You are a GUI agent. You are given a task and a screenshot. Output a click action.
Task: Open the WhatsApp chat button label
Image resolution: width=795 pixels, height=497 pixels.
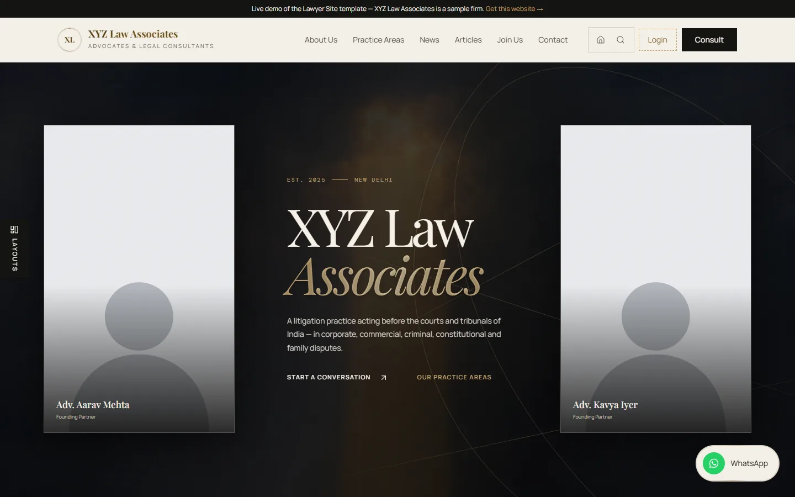pos(749,463)
